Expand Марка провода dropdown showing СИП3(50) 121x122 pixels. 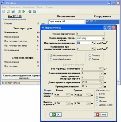(104, 39)
